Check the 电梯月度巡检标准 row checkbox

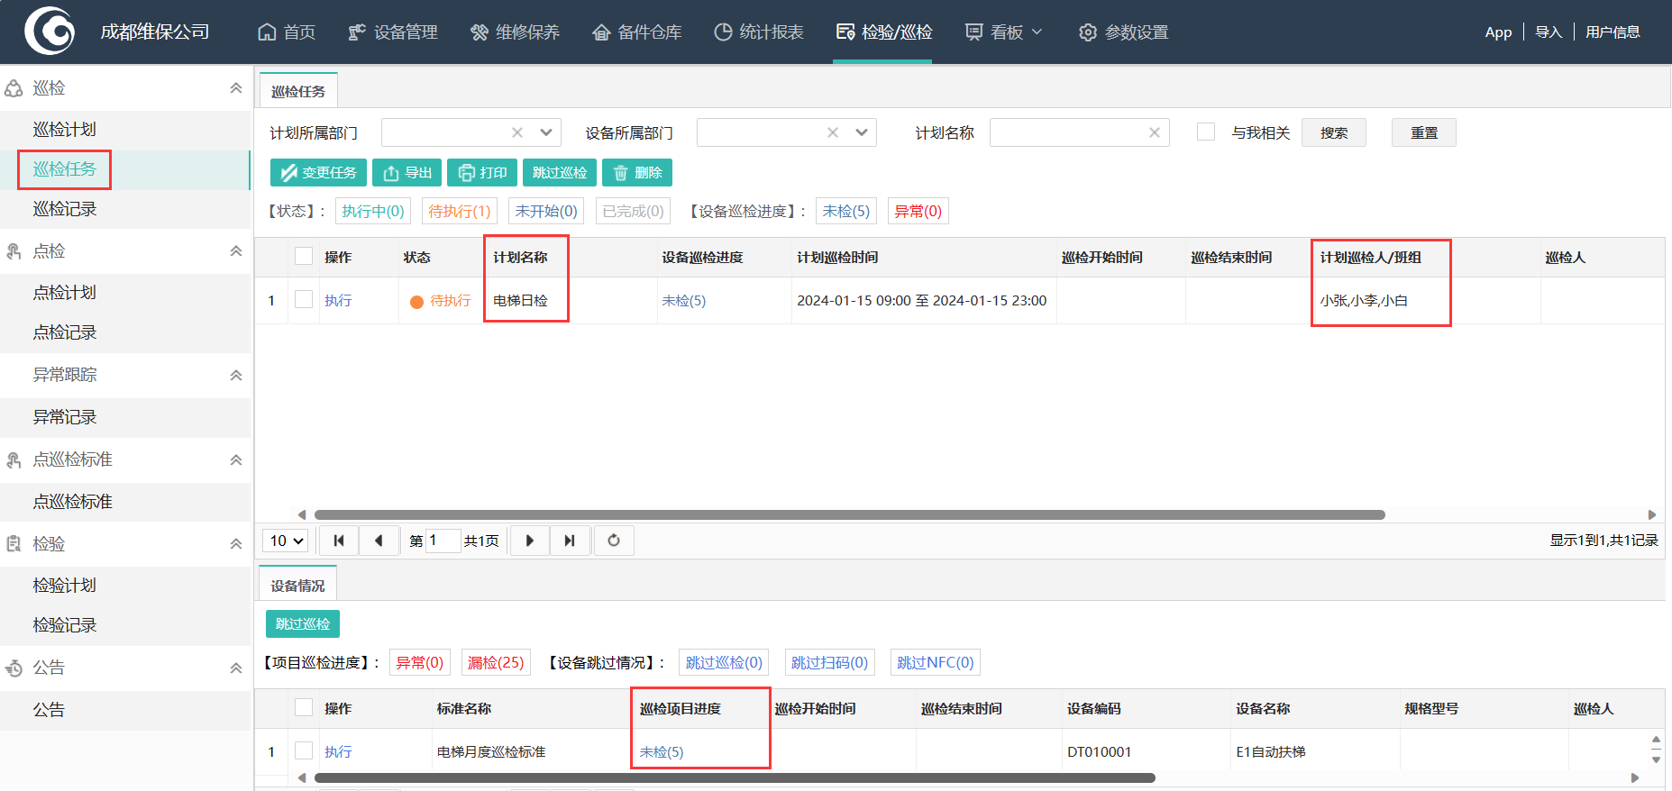[x=304, y=750]
